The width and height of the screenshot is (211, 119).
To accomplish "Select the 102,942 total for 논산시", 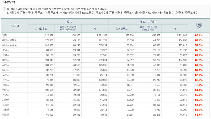I will [103, 80].
